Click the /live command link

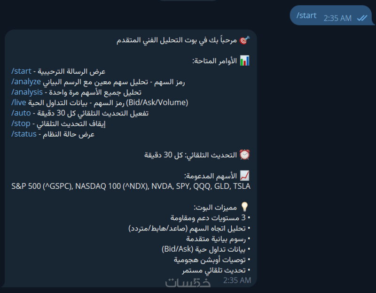tap(19, 102)
